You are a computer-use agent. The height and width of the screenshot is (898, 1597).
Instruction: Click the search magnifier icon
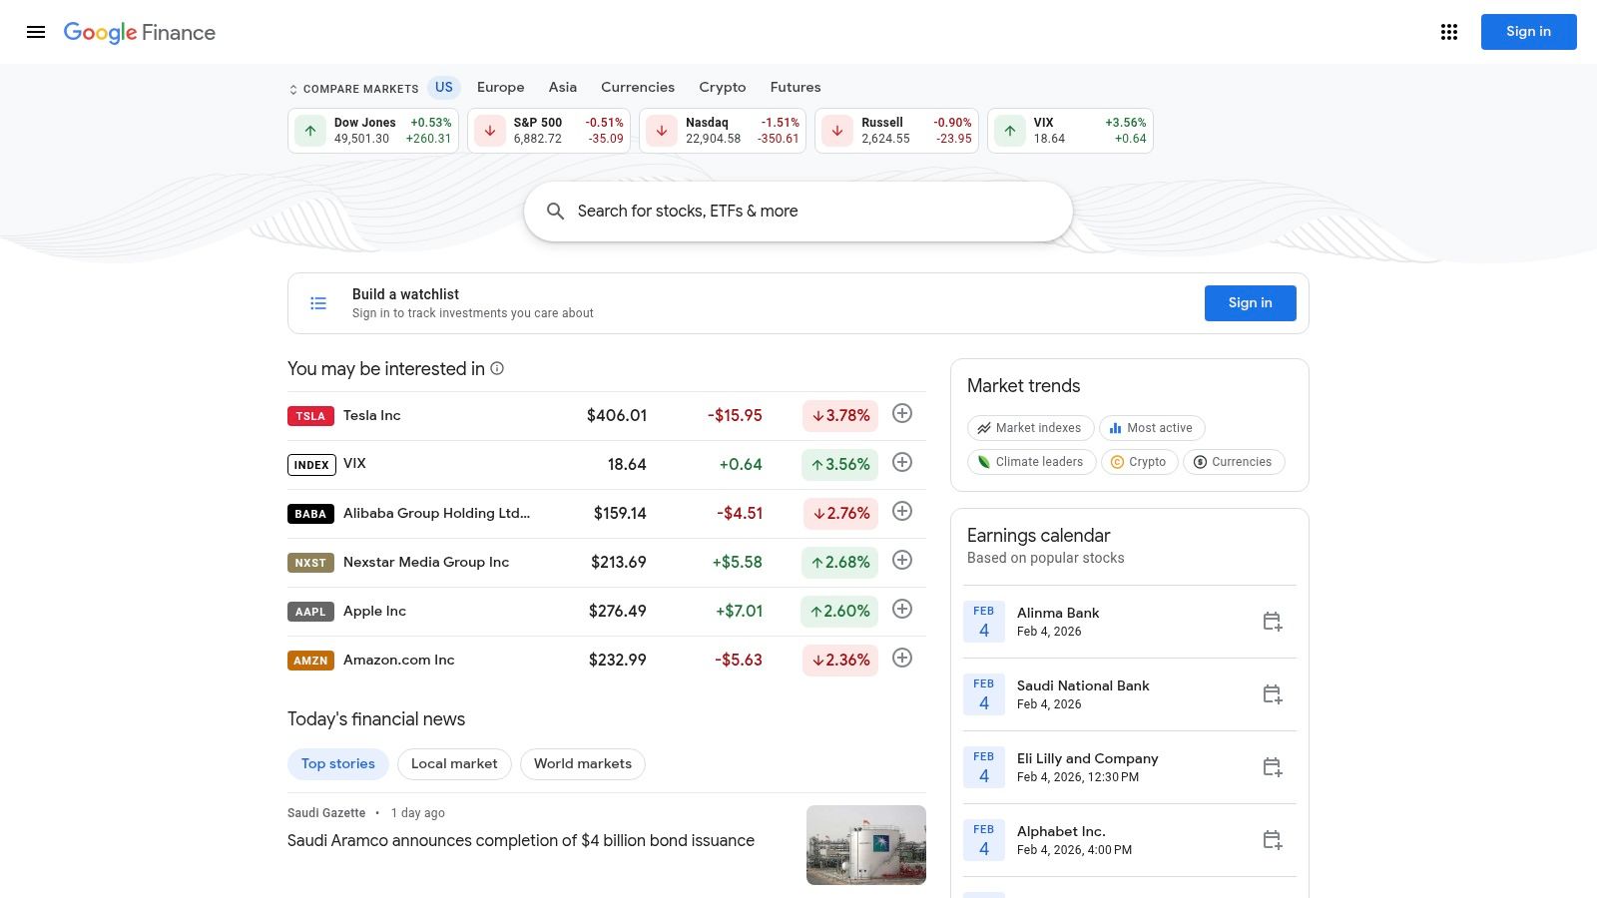pyautogui.click(x=556, y=212)
